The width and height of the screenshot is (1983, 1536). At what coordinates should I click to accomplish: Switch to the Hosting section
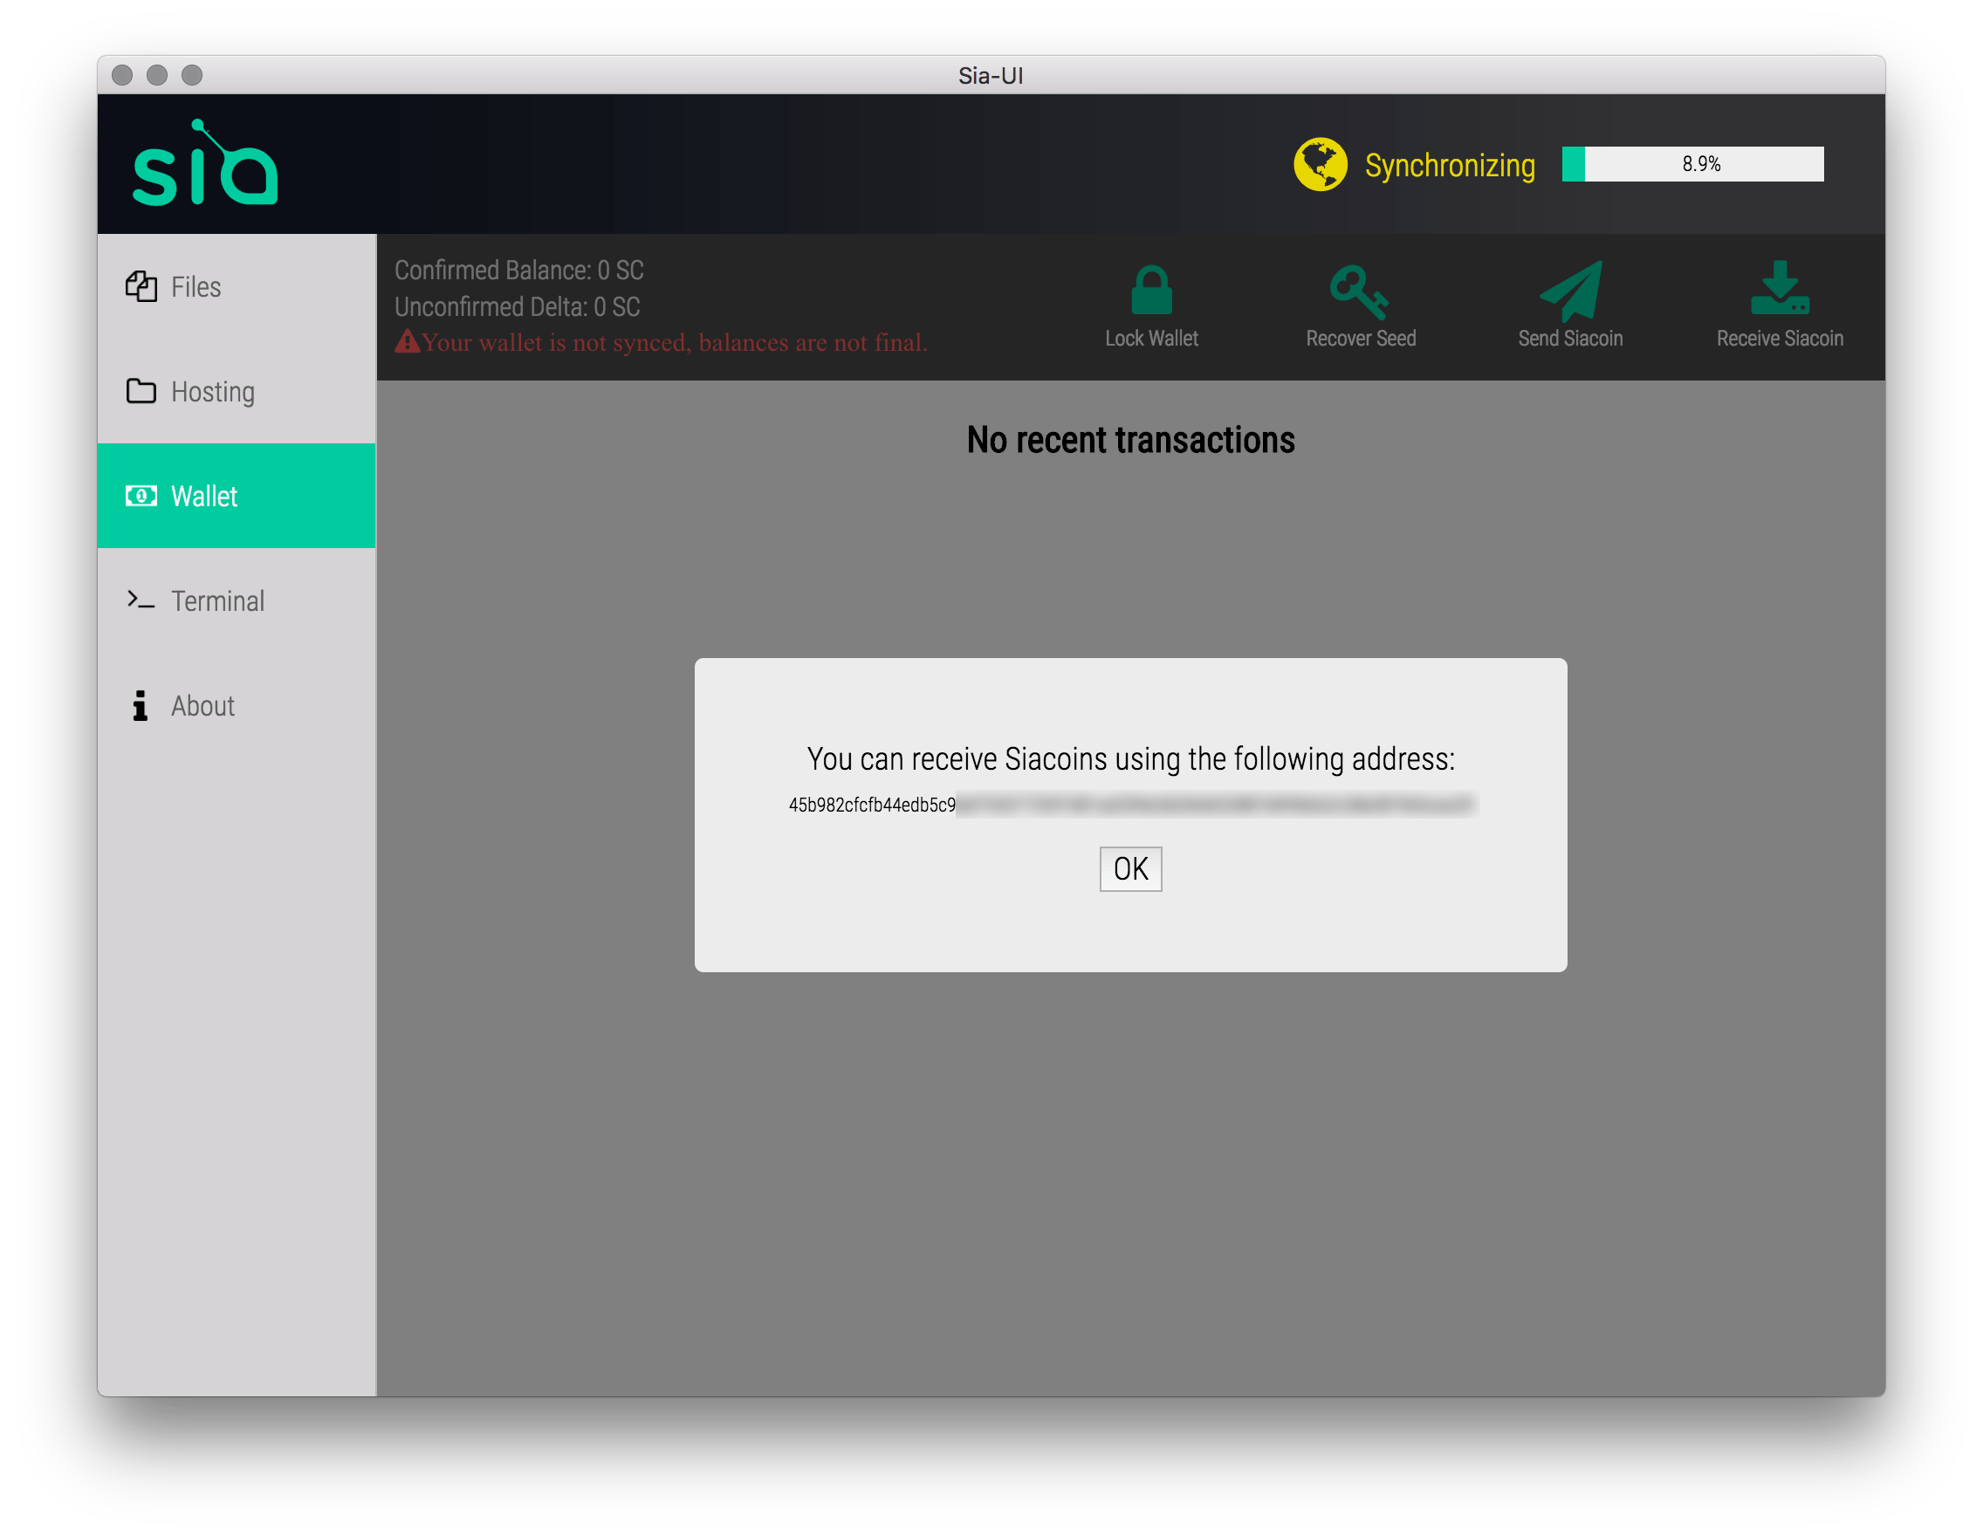[236, 391]
